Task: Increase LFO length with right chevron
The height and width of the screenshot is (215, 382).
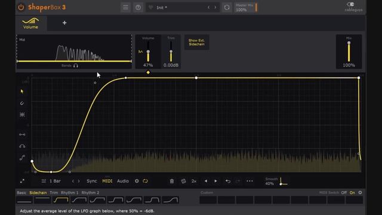Action: [79, 181]
